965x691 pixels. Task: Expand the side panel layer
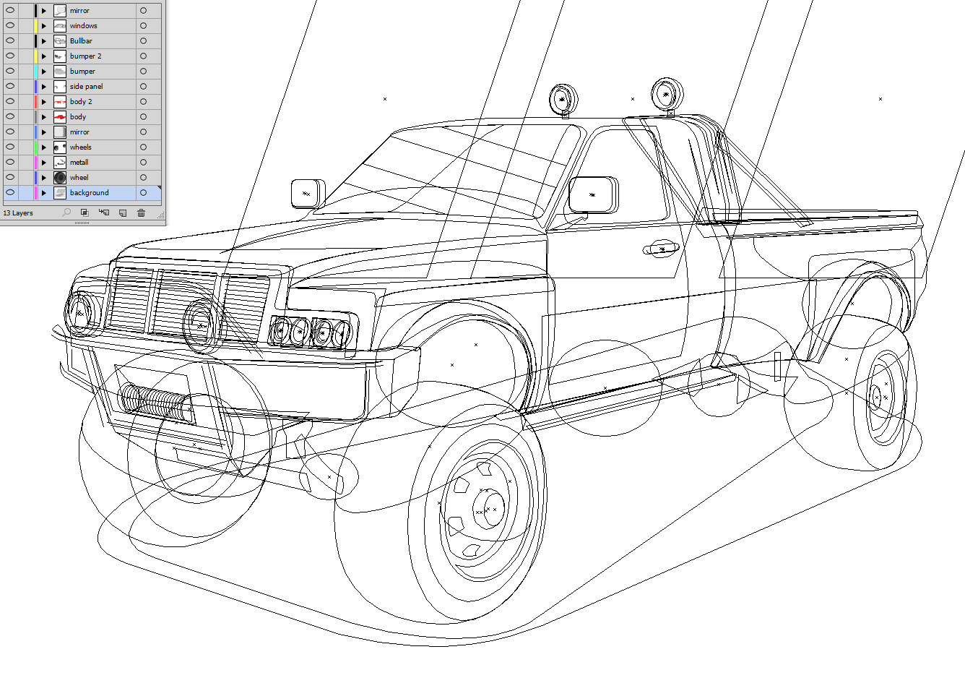pyautogui.click(x=43, y=86)
